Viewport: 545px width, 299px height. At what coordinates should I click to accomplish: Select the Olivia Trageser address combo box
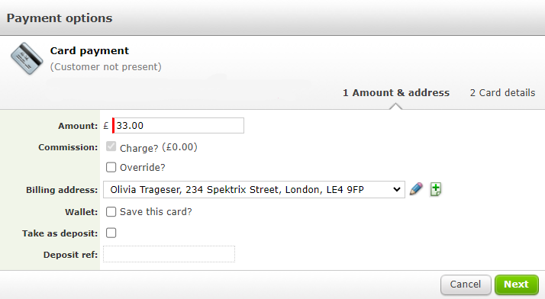[x=254, y=190]
